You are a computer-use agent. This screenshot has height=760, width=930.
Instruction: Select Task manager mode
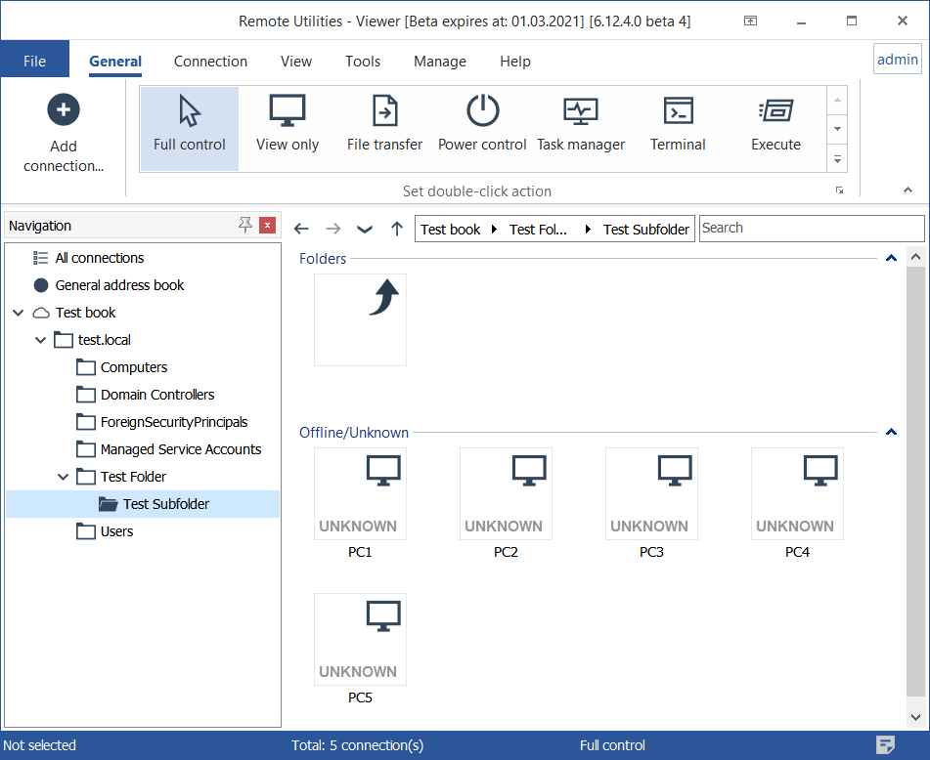[x=581, y=129]
